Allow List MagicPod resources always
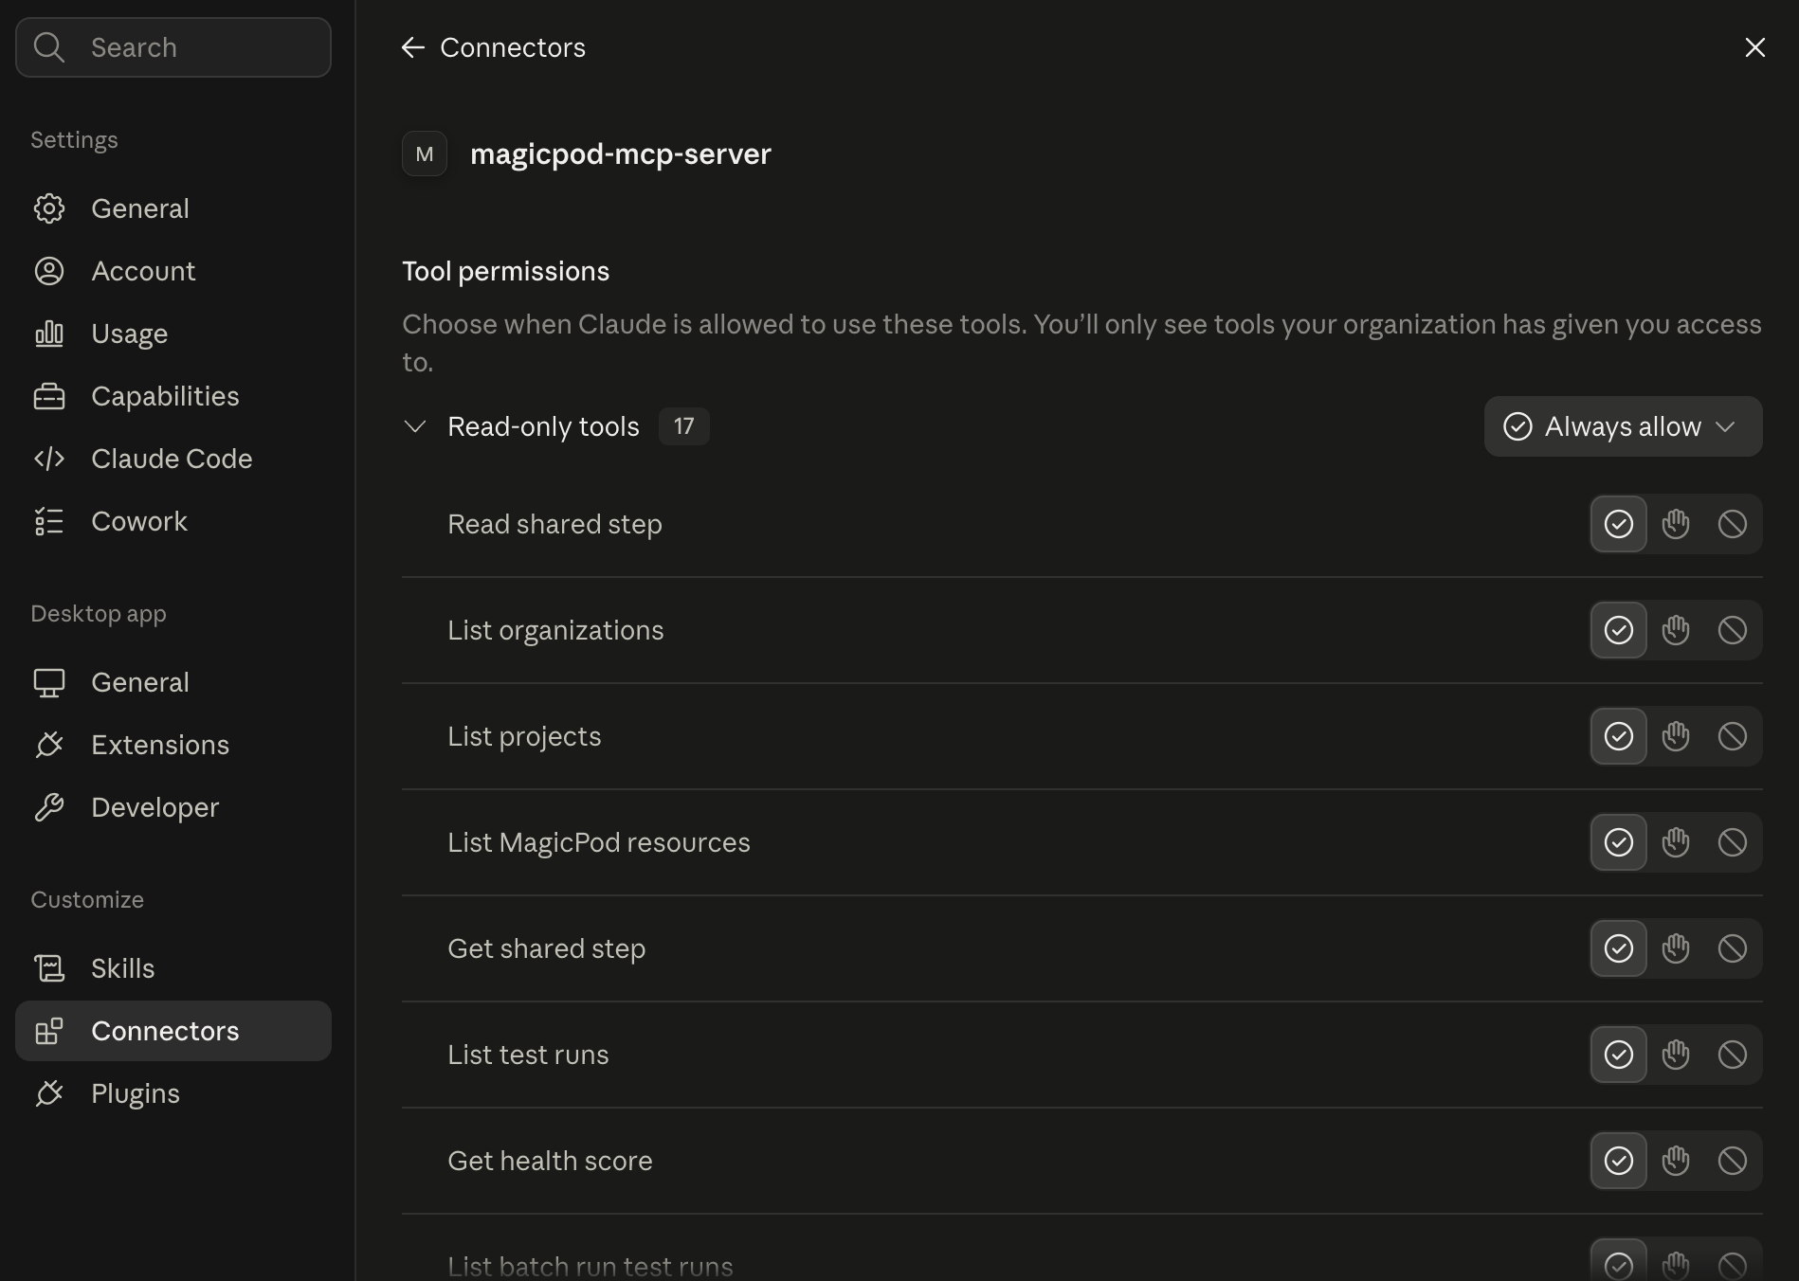The image size is (1799, 1281). click(1619, 842)
